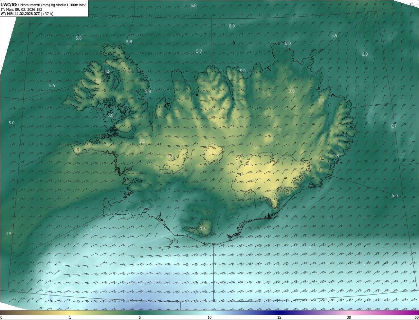Screen dimensions: 419x320
Task: Click the 'IT: Mán. 09. 02. 2026 18Z' line
Action: [21, 9]
